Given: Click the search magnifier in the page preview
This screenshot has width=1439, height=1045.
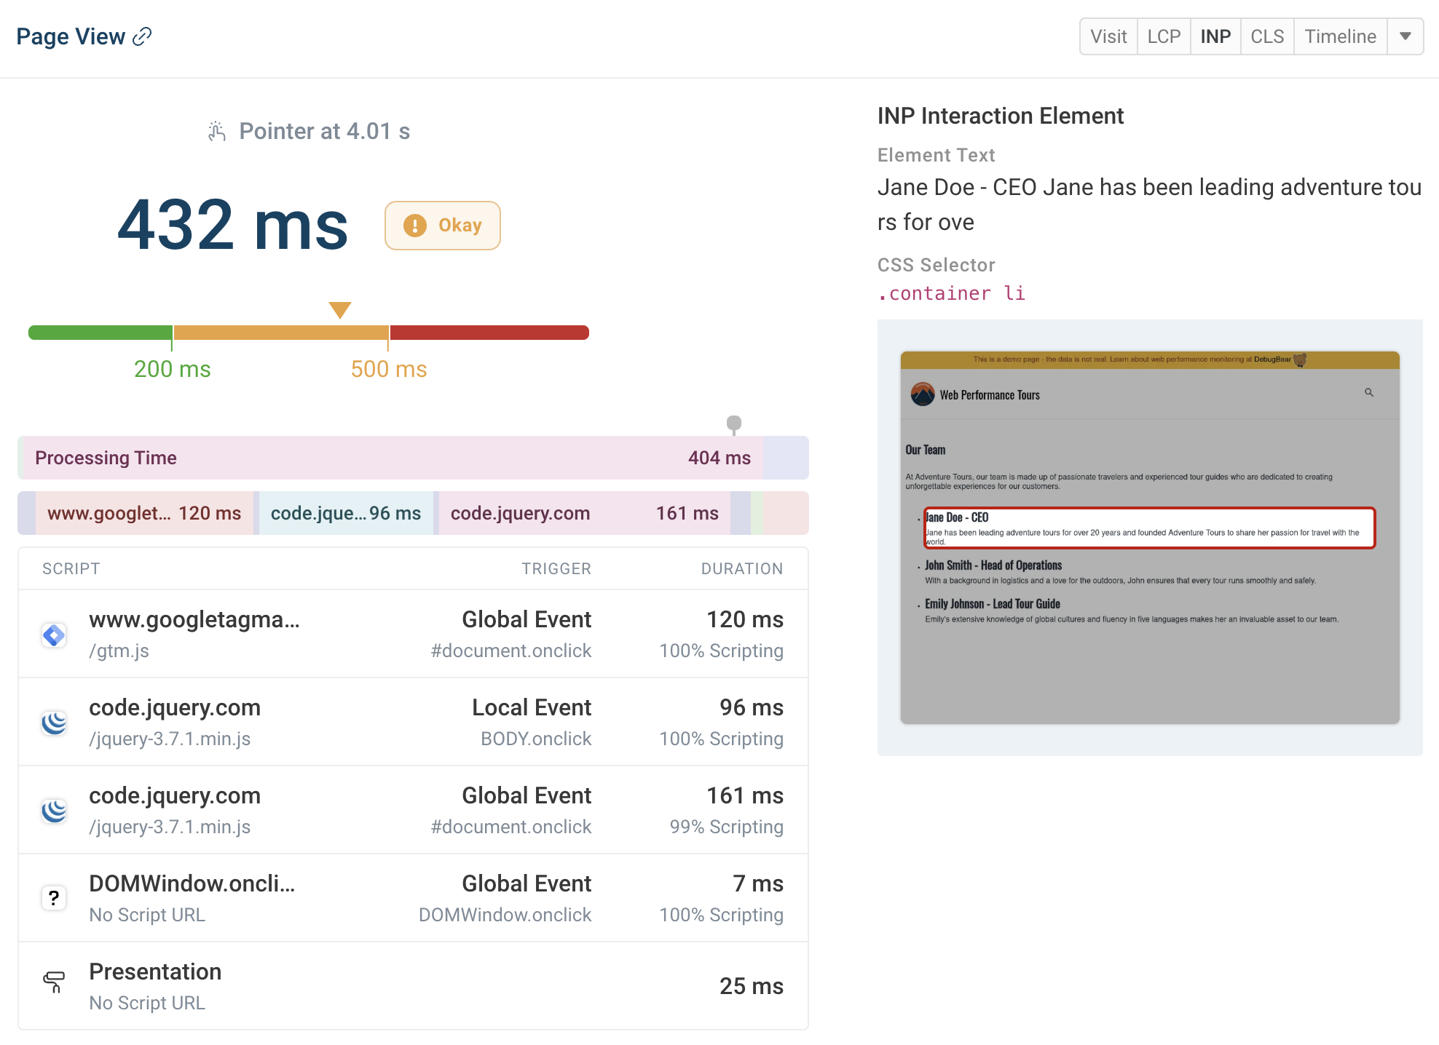Looking at the screenshot, I should coord(1369,392).
